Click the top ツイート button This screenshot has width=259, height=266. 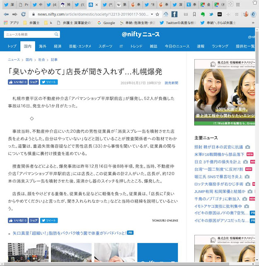49,82
